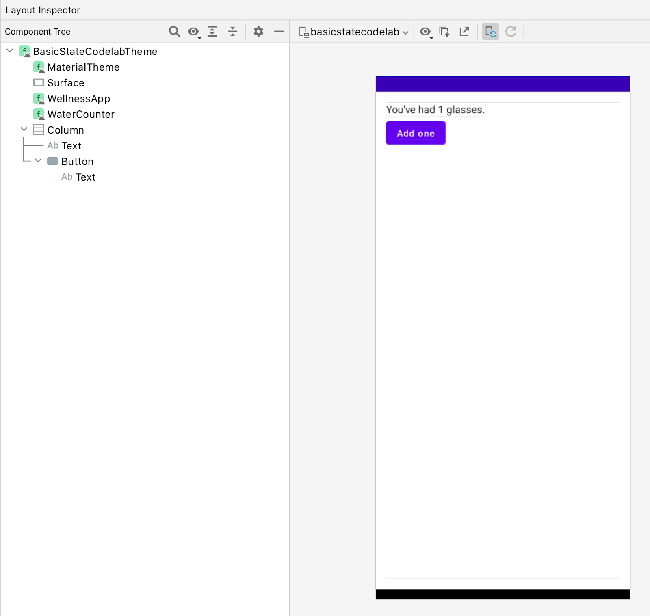The height and width of the screenshot is (616, 650).
Task: Refresh the layout snapshot
Action: pyautogui.click(x=511, y=31)
